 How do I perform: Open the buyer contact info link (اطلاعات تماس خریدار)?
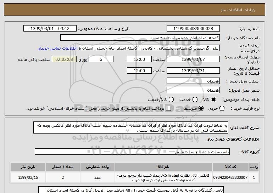[57, 48]
